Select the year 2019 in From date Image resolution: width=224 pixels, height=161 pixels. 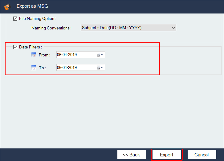click(x=72, y=55)
